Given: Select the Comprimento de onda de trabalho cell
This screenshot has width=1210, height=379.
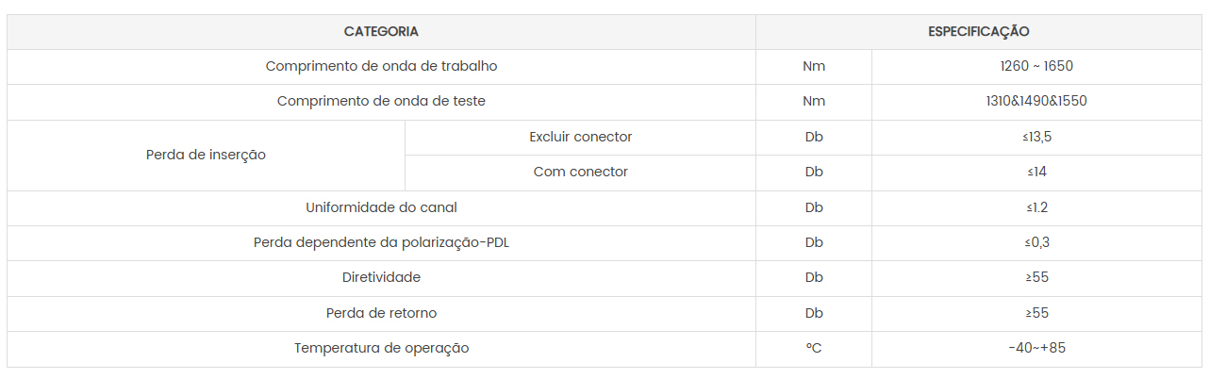Looking at the screenshot, I should (x=381, y=67).
